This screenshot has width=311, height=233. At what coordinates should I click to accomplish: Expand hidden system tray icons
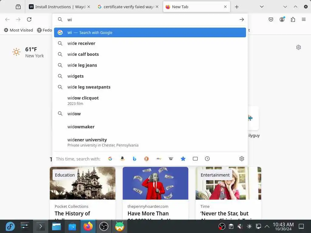pyautogui.click(x=267, y=226)
